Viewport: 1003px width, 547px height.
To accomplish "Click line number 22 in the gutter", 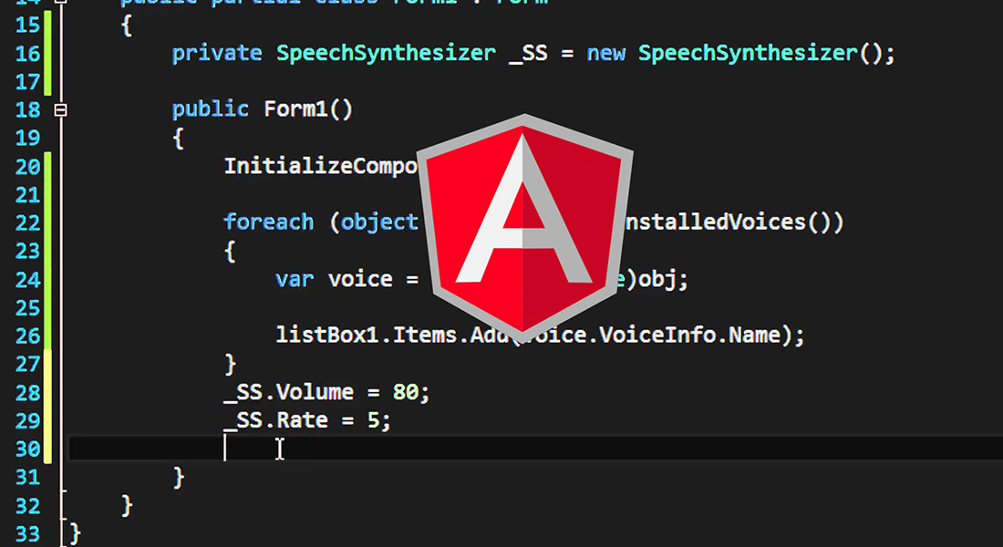I will (28, 222).
